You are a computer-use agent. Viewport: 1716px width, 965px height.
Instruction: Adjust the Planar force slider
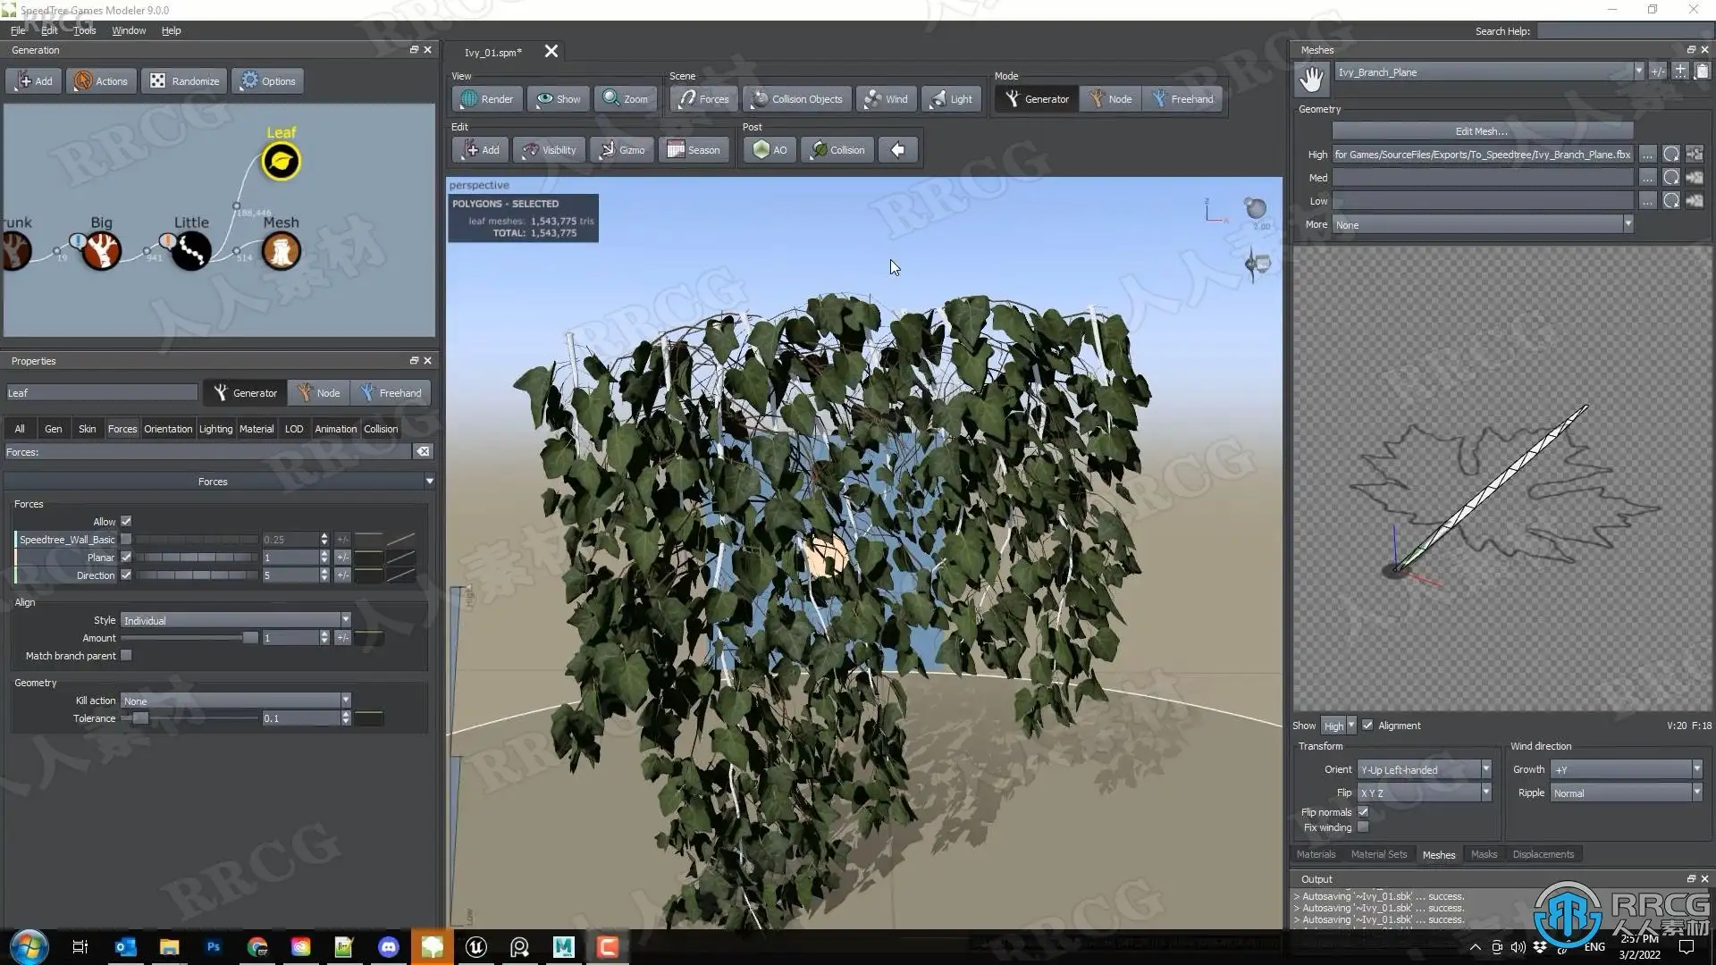click(197, 558)
